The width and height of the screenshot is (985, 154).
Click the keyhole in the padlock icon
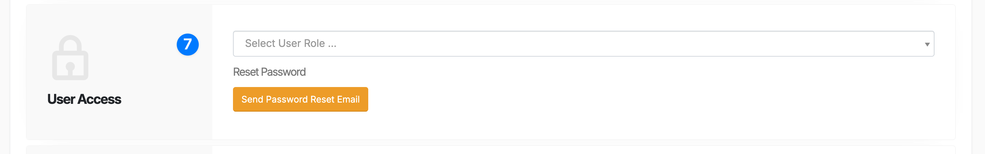70,68
